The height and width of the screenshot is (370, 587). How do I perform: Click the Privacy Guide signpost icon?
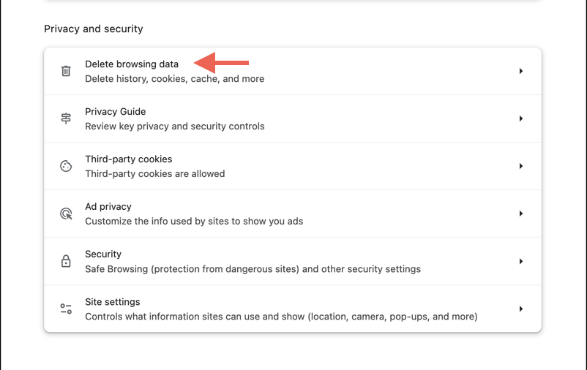click(66, 118)
